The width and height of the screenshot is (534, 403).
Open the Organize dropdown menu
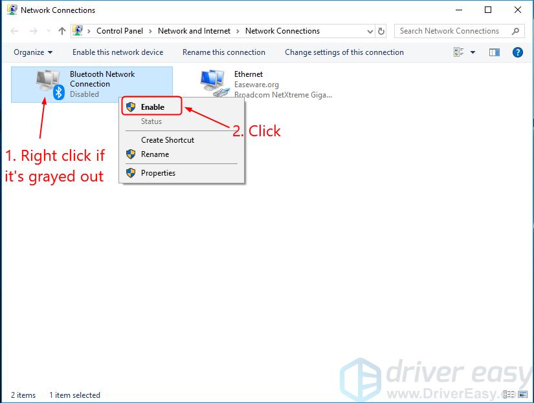33,52
